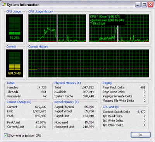This screenshot has width=155, height=142.
Task: Click the Commit Charge Current value 619,300
Action: point(41,107)
